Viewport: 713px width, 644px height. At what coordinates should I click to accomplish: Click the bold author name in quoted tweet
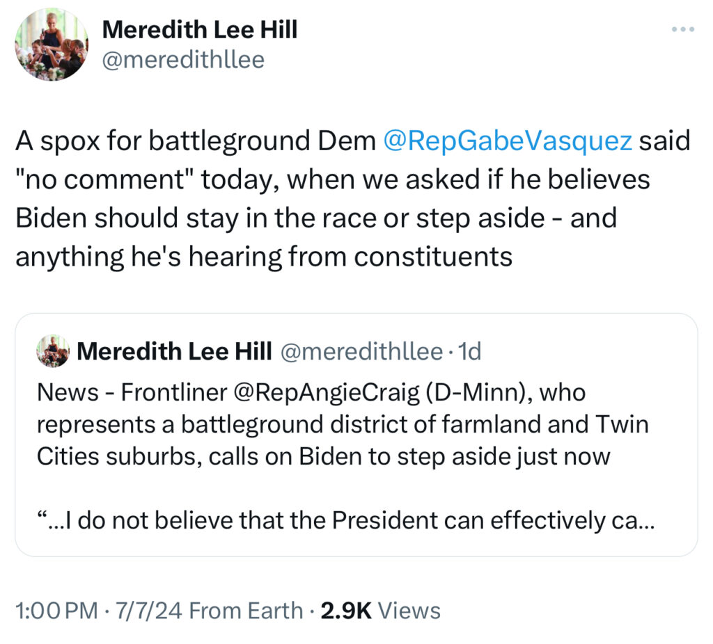(174, 352)
